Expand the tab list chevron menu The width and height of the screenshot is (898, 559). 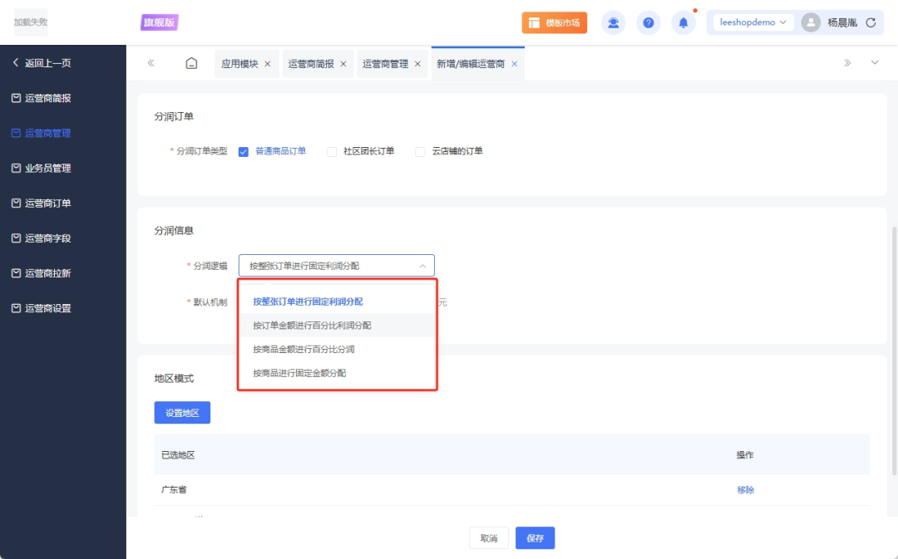coord(874,63)
